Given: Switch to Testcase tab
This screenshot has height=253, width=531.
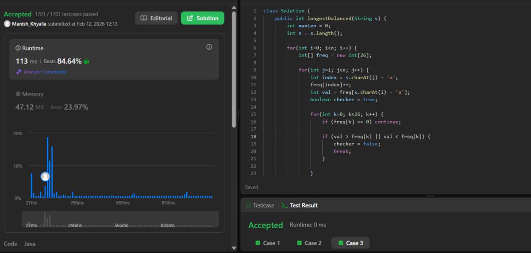Looking at the screenshot, I should pos(260,205).
